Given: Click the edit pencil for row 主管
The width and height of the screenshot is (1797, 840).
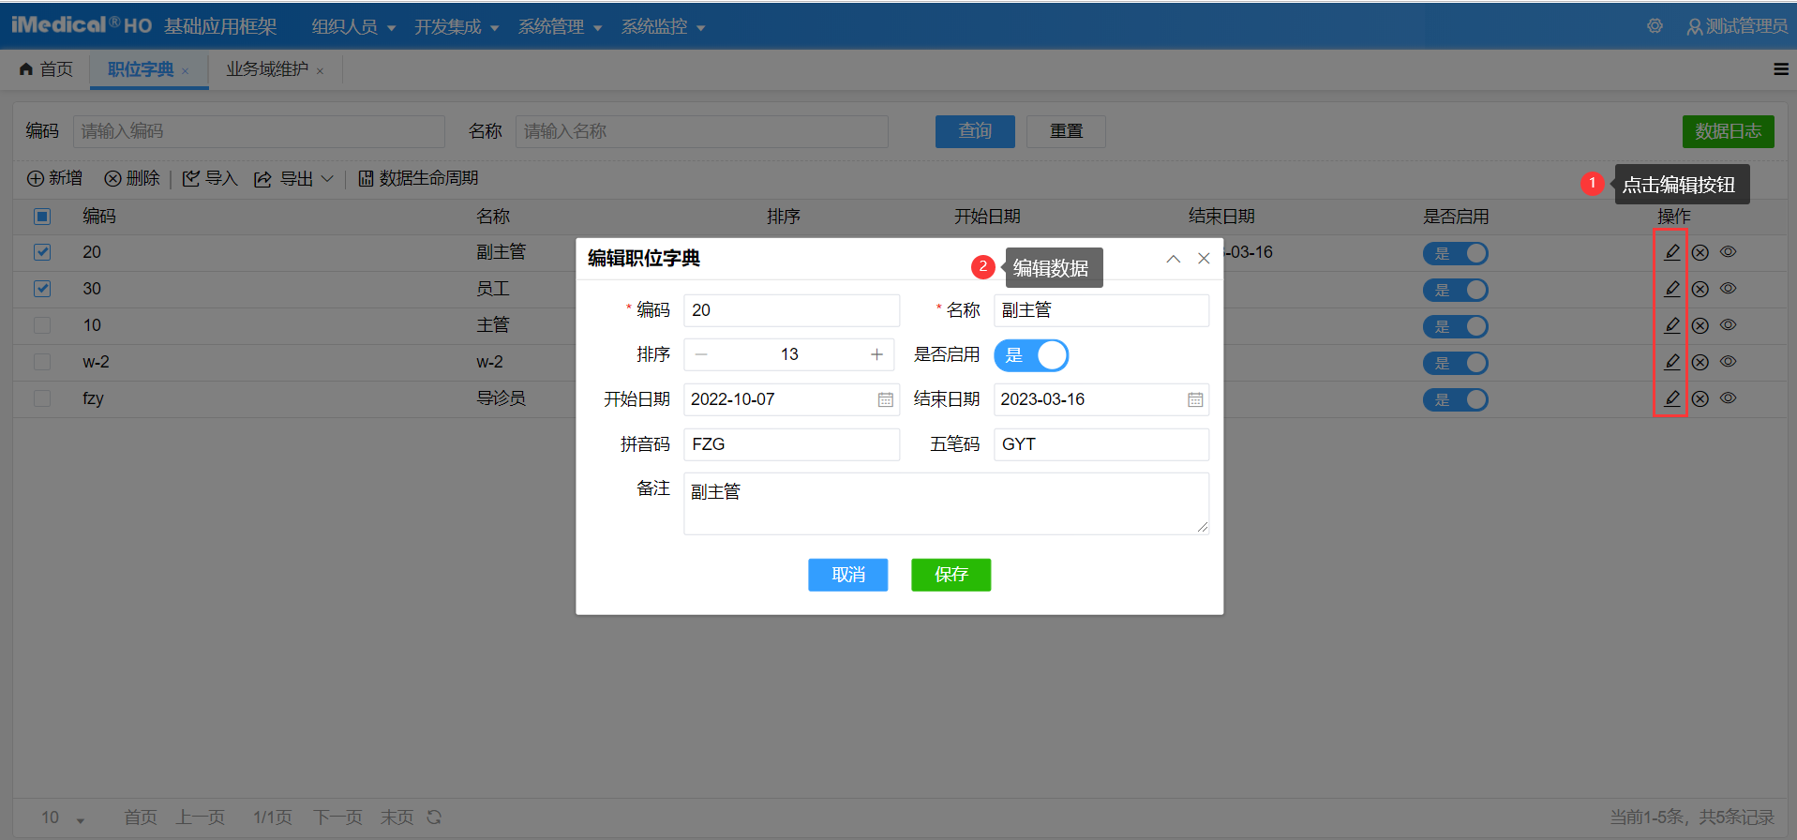Looking at the screenshot, I should [1671, 325].
